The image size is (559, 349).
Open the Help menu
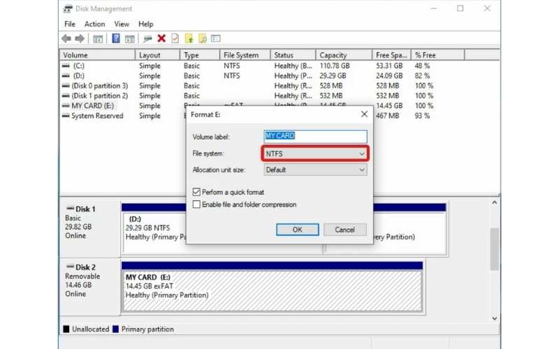pyautogui.click(x=145, y=24)
